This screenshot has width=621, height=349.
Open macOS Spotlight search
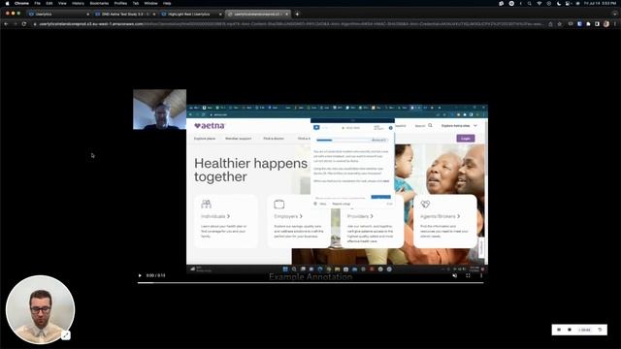530,3
